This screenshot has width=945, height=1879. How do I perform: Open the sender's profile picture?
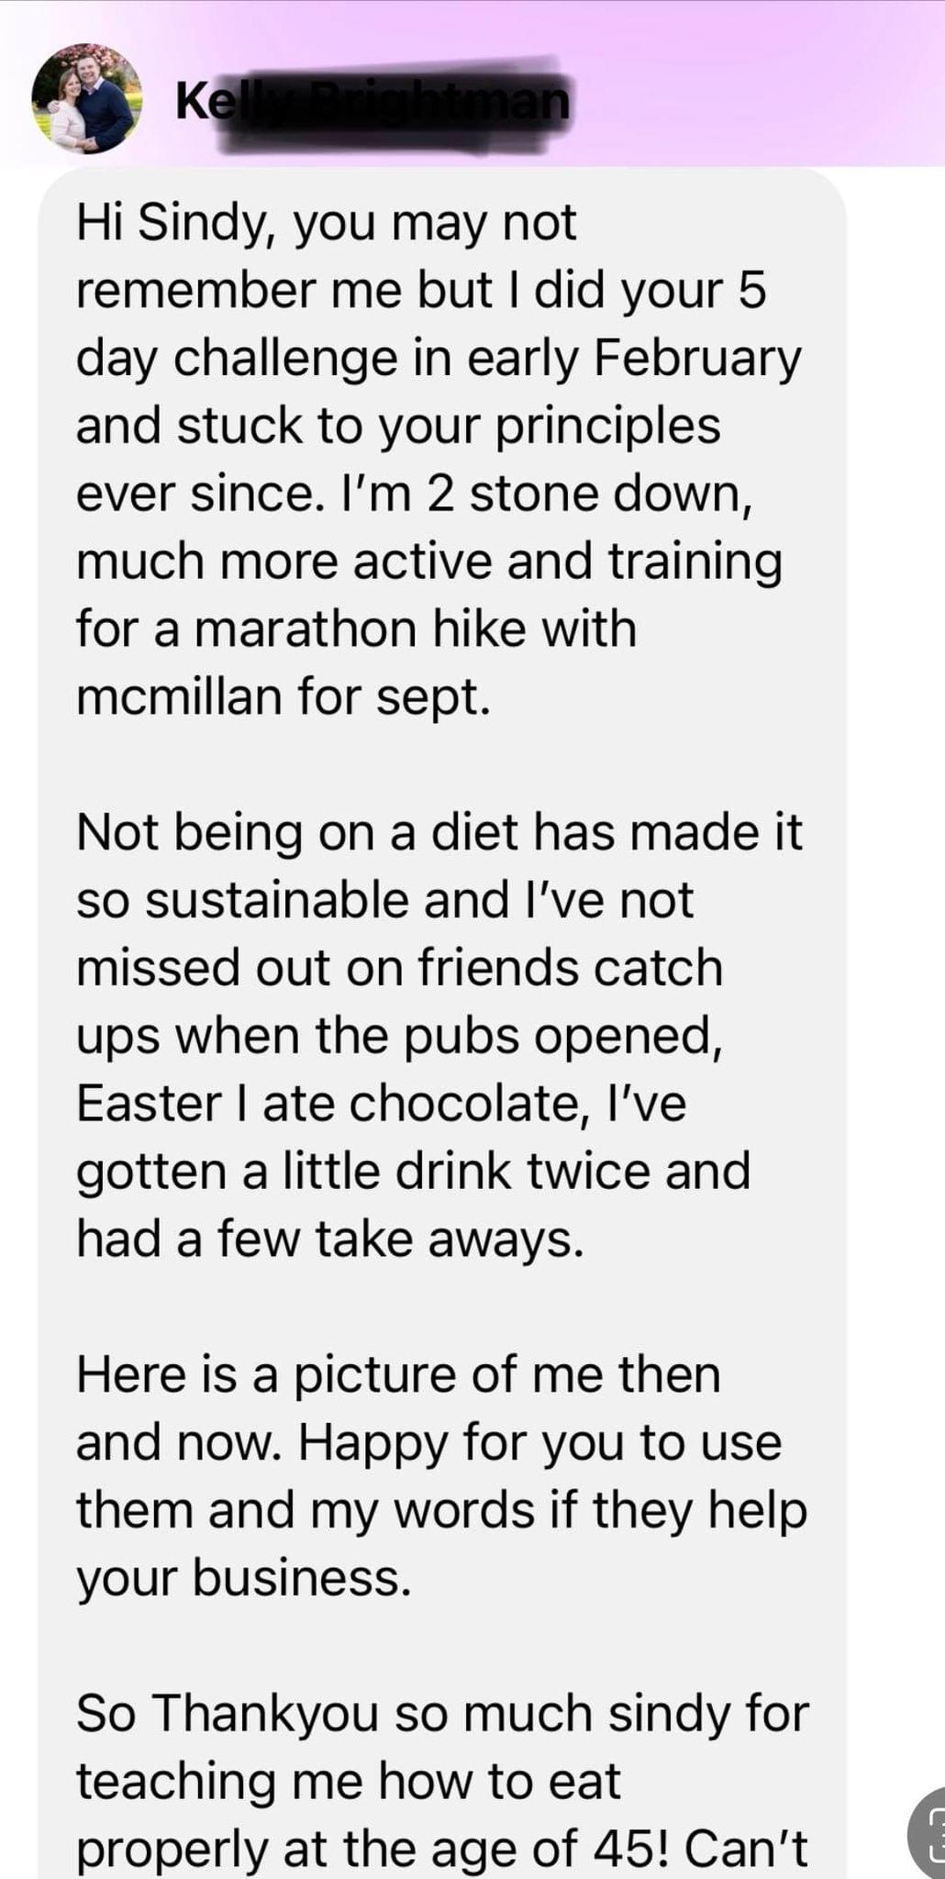tap(86, 98)
